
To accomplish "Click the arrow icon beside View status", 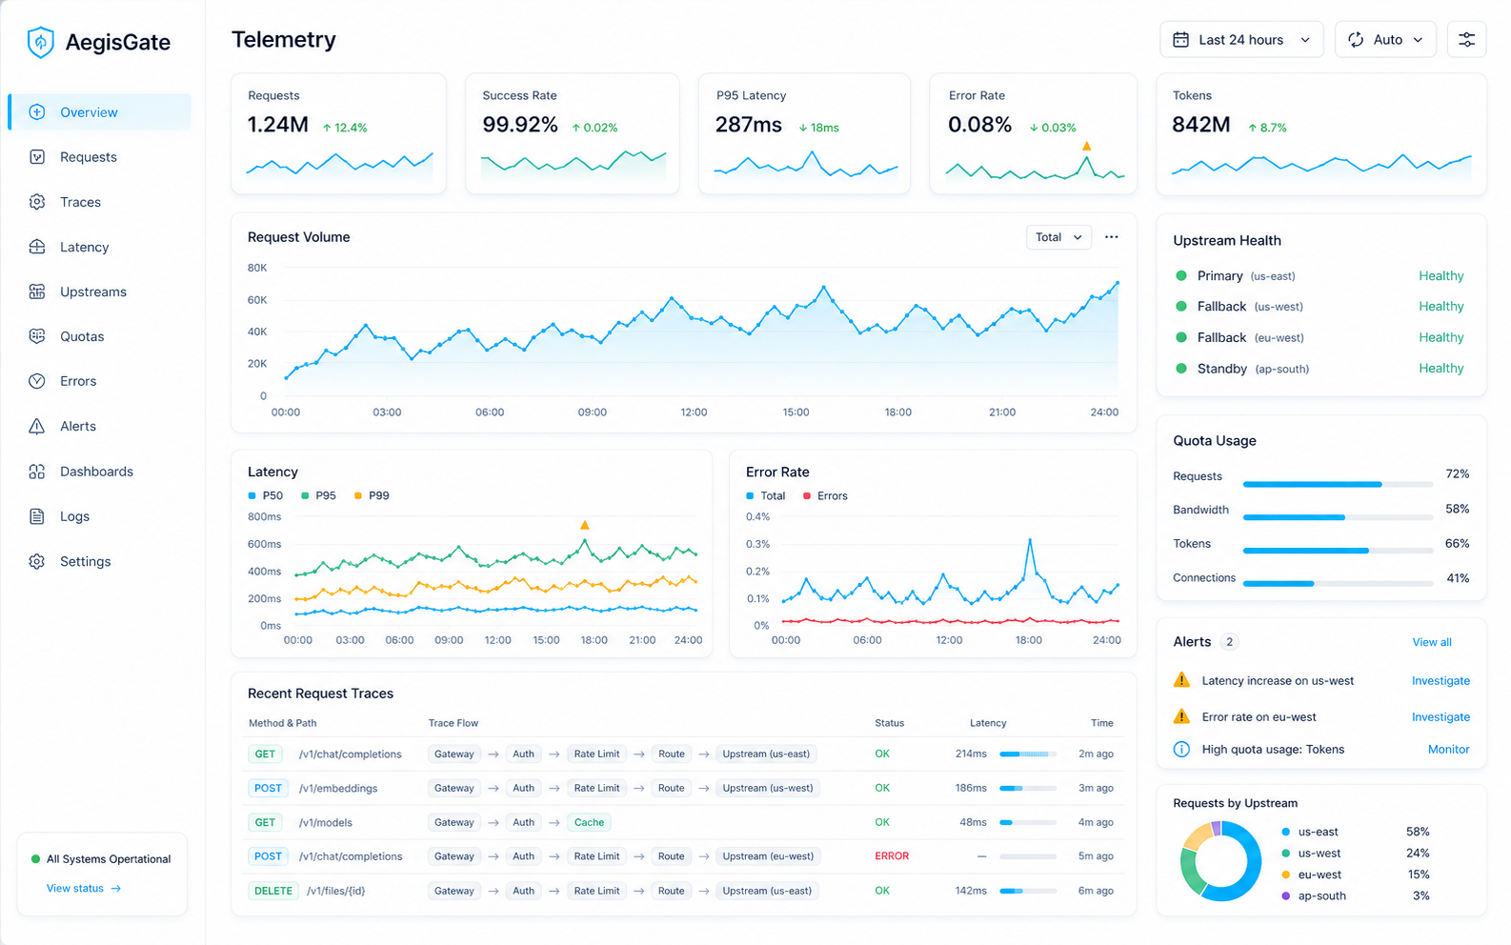I will click(116, 889).
